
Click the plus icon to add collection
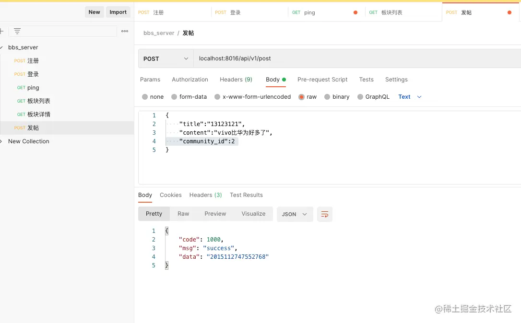tap(1, 31)
